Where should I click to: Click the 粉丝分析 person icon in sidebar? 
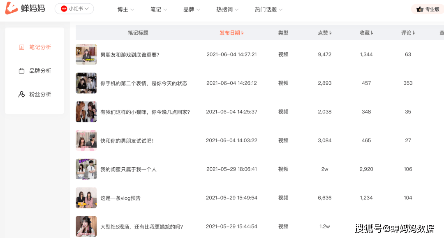(22, 94)
